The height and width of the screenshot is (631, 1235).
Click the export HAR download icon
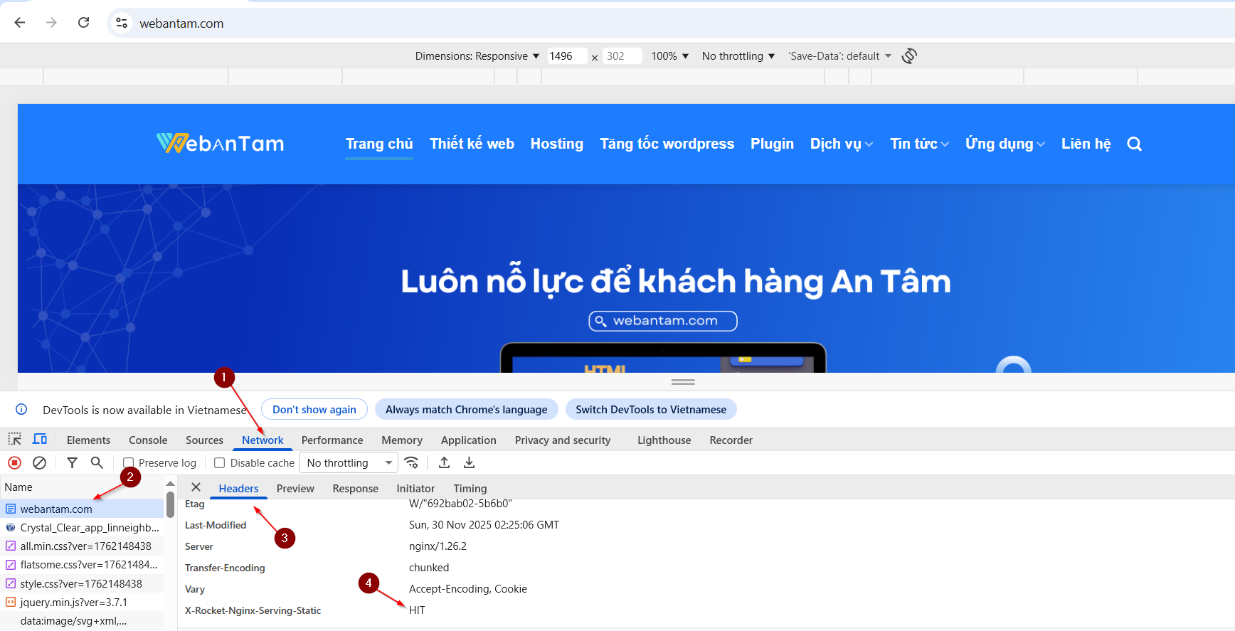pos(469,463)
